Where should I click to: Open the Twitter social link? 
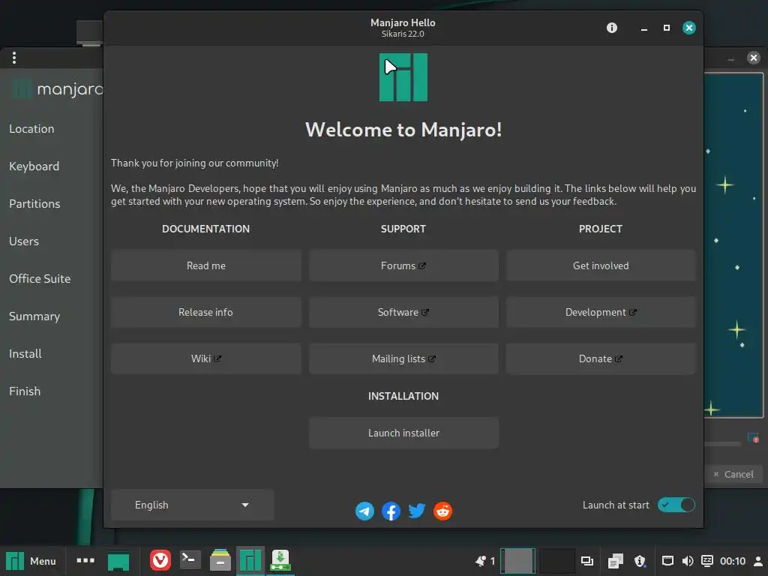pyautogui.click(x=417, y=511)
